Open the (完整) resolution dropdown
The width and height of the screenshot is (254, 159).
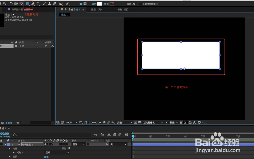[124, 123]
